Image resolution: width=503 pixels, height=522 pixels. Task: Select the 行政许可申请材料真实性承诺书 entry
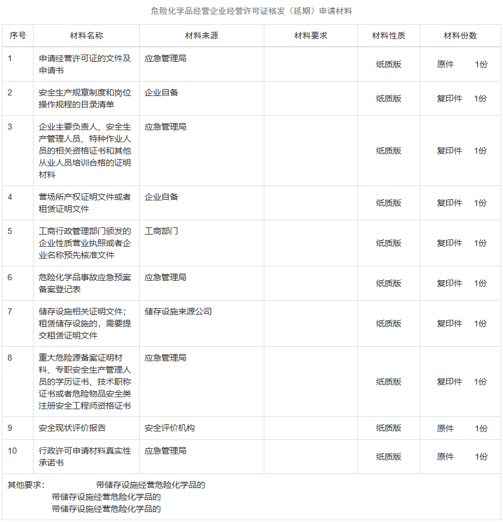(85, 457)
